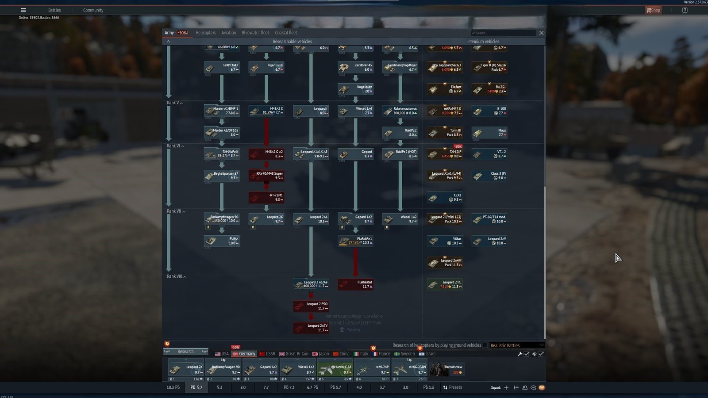Toggle the auto-repair wrench checkbox
Image resolution: width=708 pixels, height=398 pixels.
[x=527, y=354]
